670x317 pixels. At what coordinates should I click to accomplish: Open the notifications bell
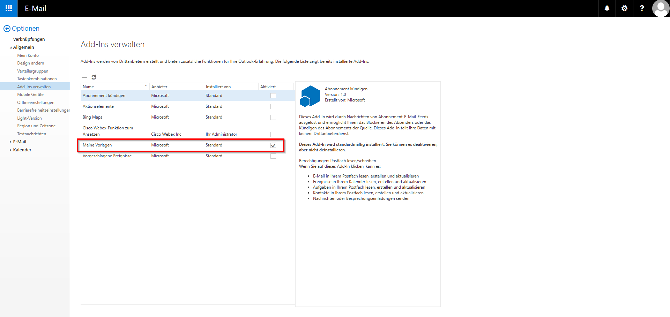pos(607,8)
